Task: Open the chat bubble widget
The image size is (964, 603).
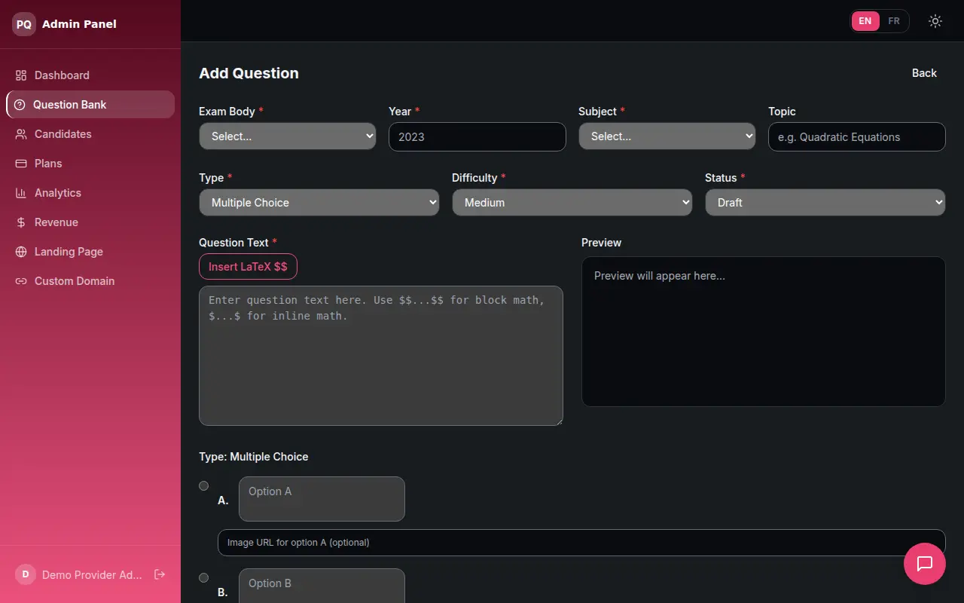Action: tap(925, 564)
